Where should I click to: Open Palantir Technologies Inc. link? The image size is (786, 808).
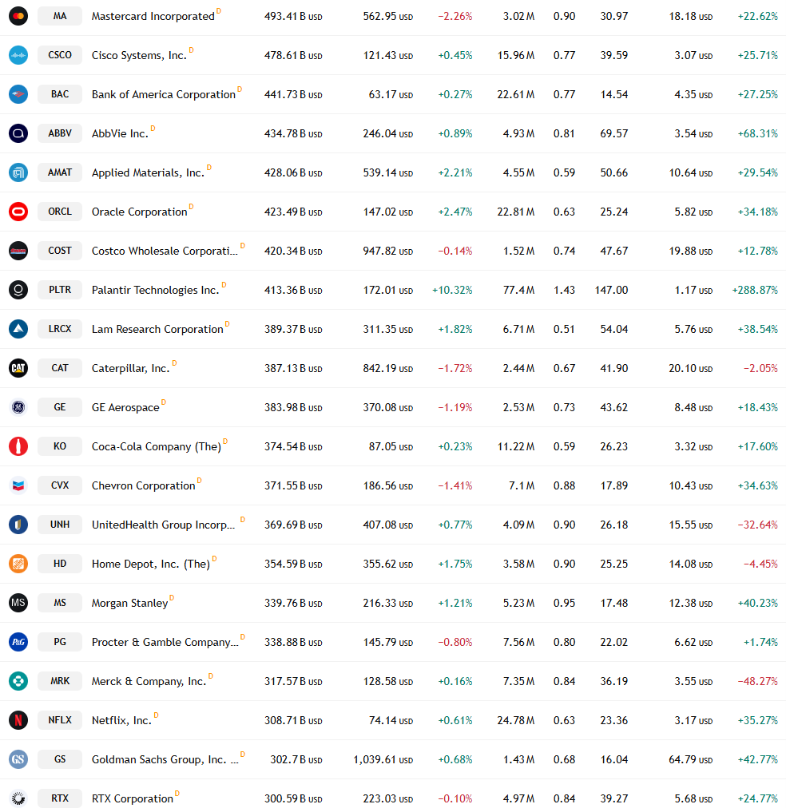155,291
